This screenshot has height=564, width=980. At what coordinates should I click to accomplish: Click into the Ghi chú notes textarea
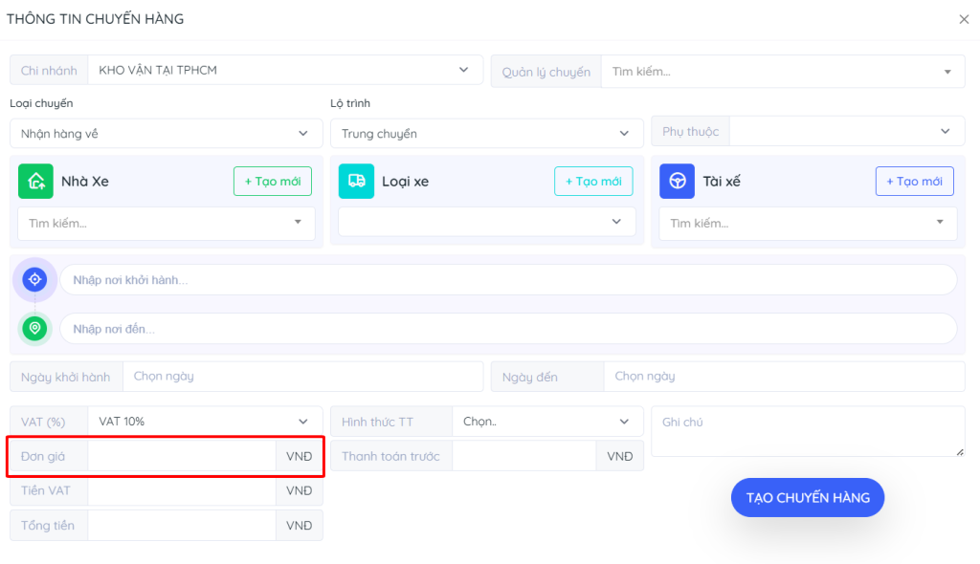(807, 431)
